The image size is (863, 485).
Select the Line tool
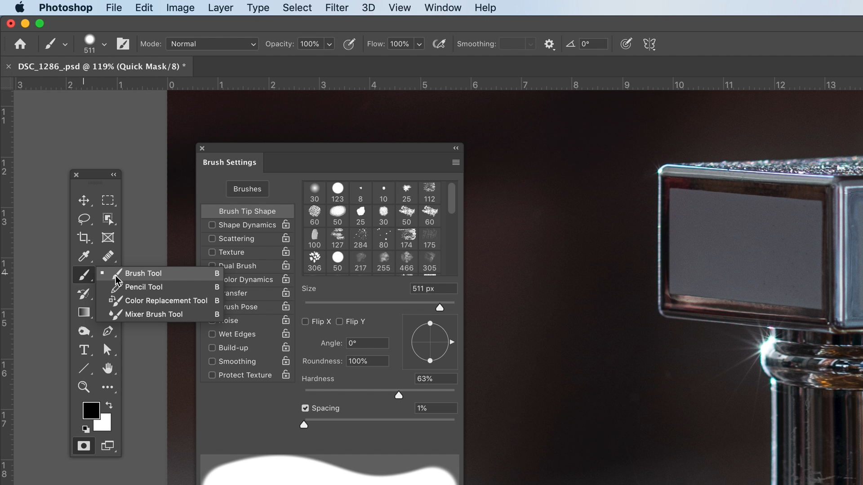click(x=84, y=368)
